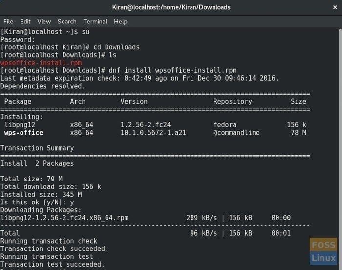Click 'libpng12-1.2.56-2.fc24.x86_64.rpm' download line
The width and height of the screenshot is (342, 270).
(64, 218)
